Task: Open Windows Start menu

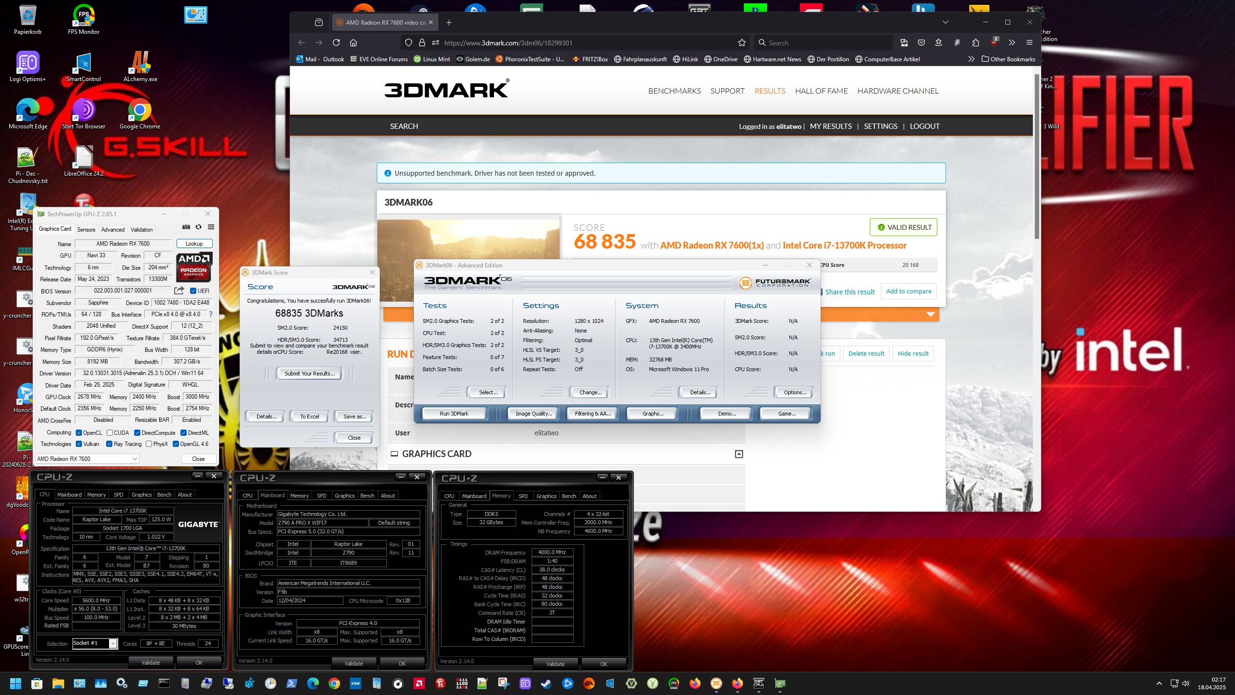Action: coord(15,683)
